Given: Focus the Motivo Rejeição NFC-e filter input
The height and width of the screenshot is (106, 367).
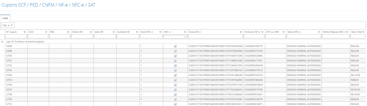Looking at the screenshot, I should [336, 37].
